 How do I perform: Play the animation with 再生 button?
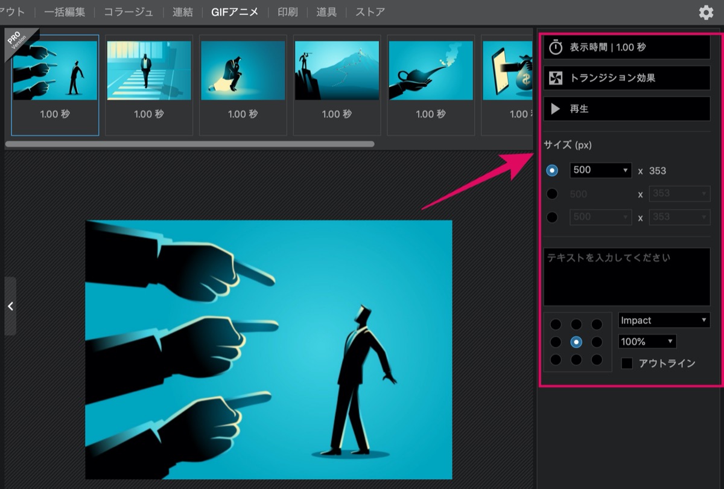click(x=627, y=109)
